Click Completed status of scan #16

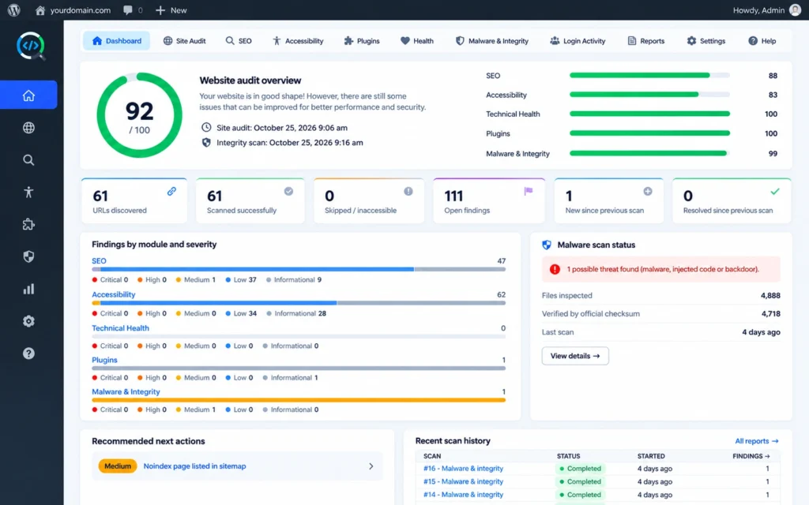point(581,469)
